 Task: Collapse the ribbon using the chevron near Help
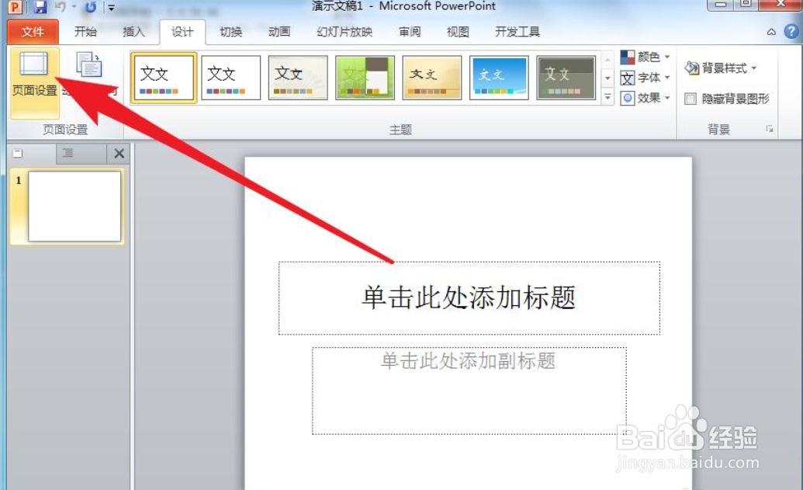[771, 32]
